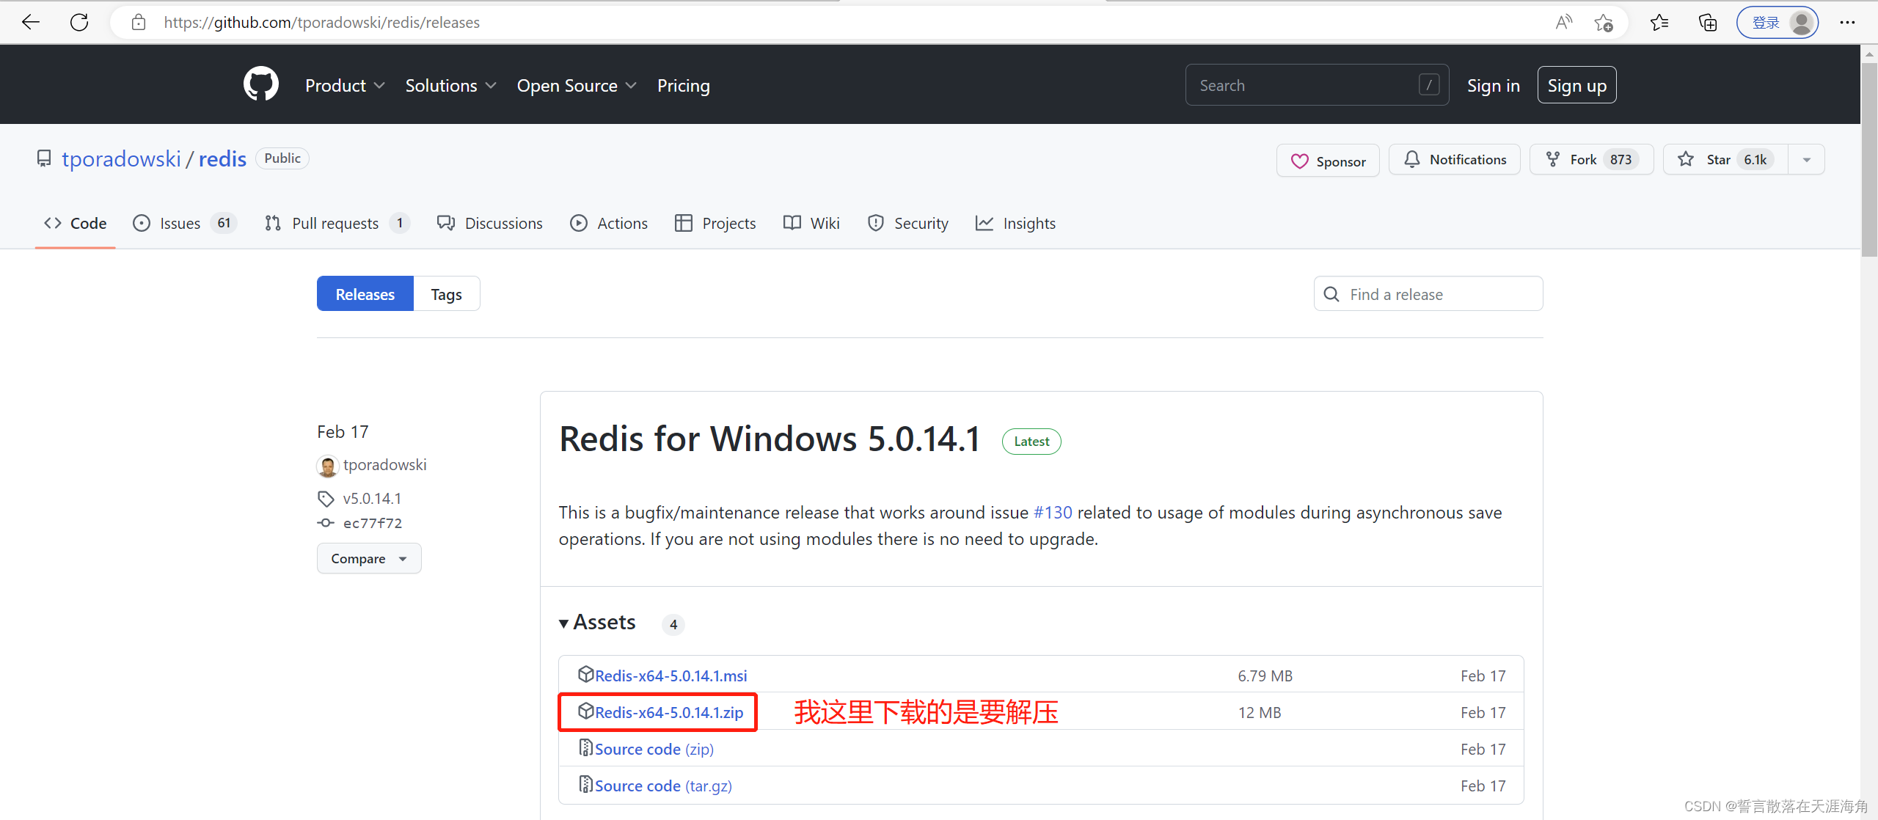Open the v5.0.14.1 tag link
This screenshot has width=1878, height=820.
click(x=373, y=499)
